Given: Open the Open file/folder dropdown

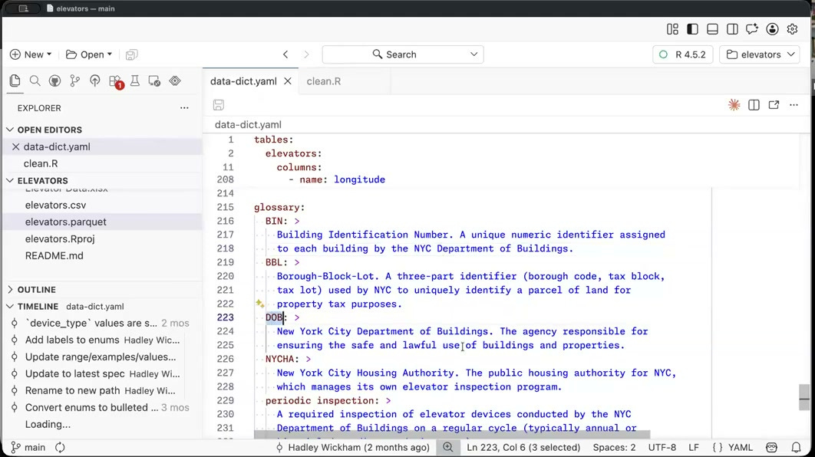Looking at the screenshot, I should (89, 54).
